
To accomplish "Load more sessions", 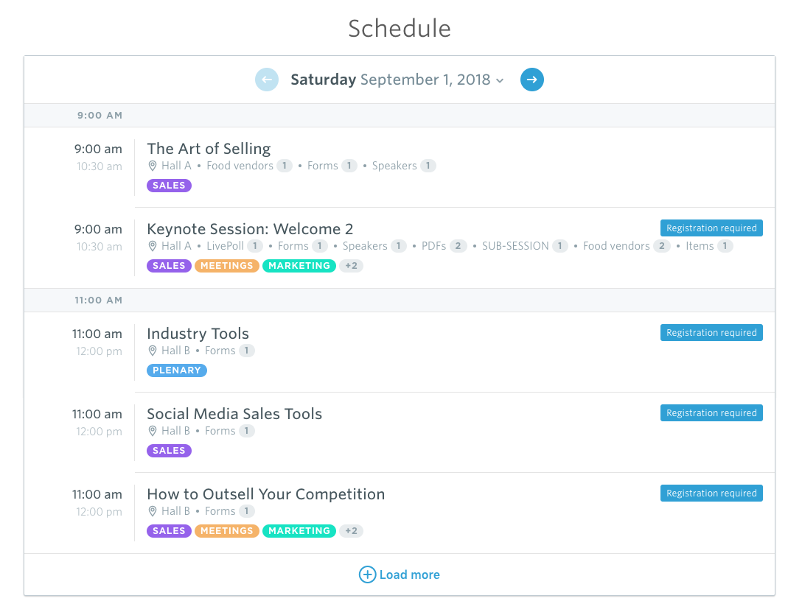I will point(400,574).
